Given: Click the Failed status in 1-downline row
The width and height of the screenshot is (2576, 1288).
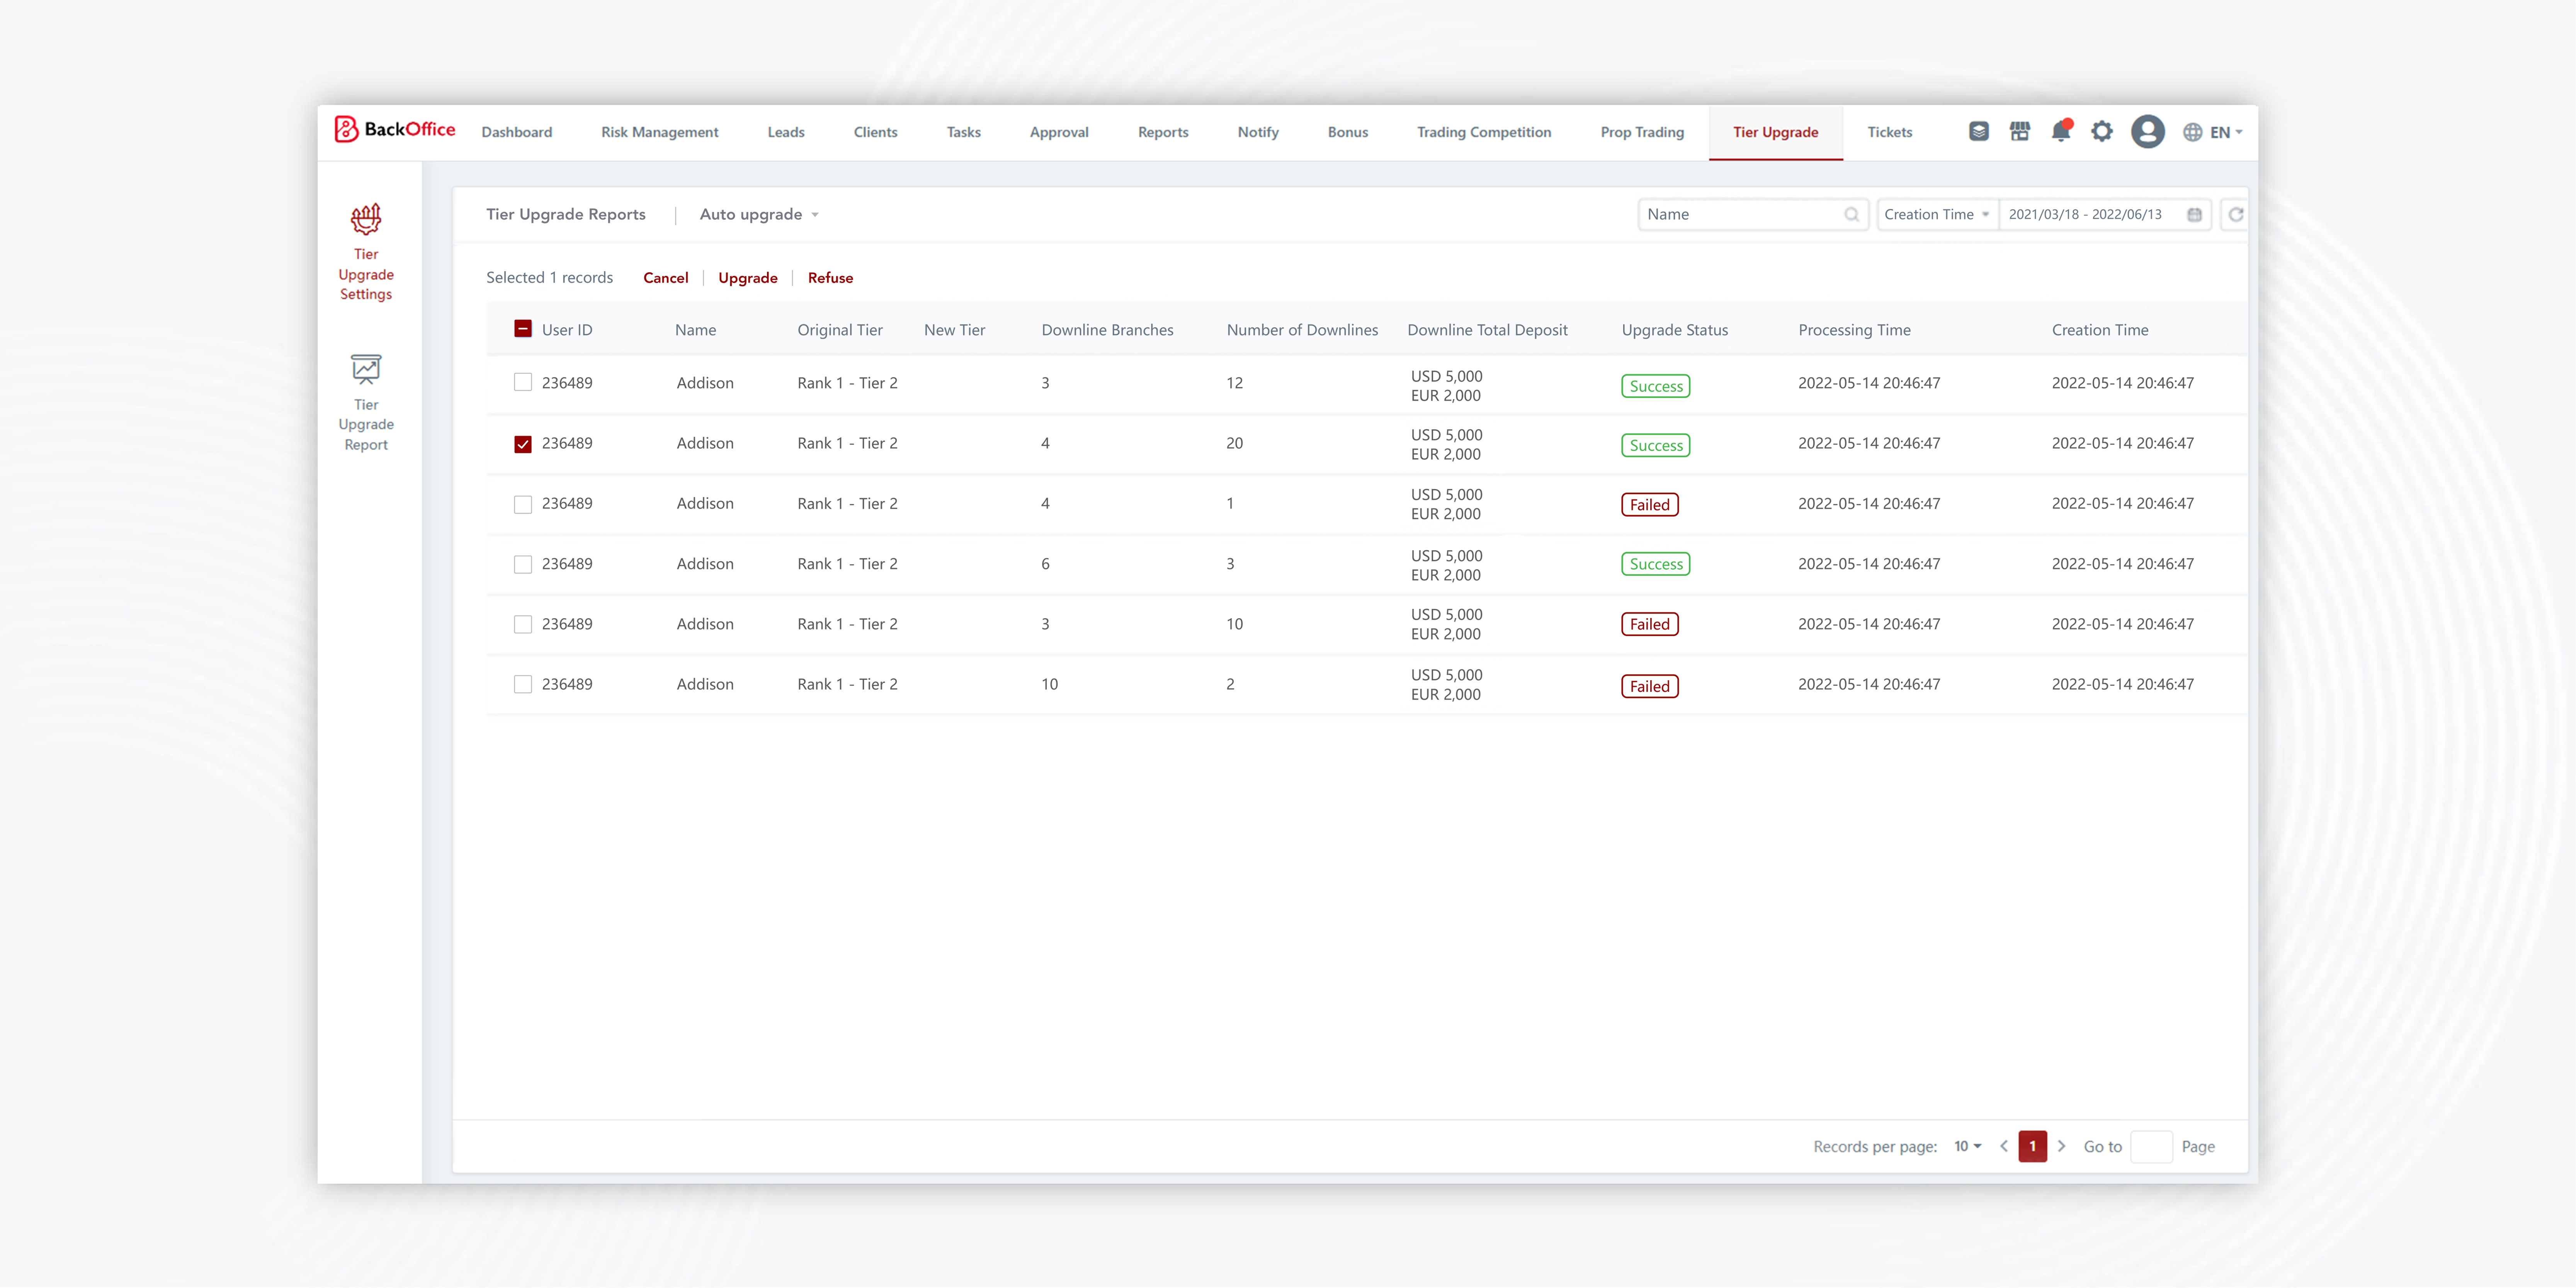Looking at the screenshot, I should click(x=1649, y=505).
